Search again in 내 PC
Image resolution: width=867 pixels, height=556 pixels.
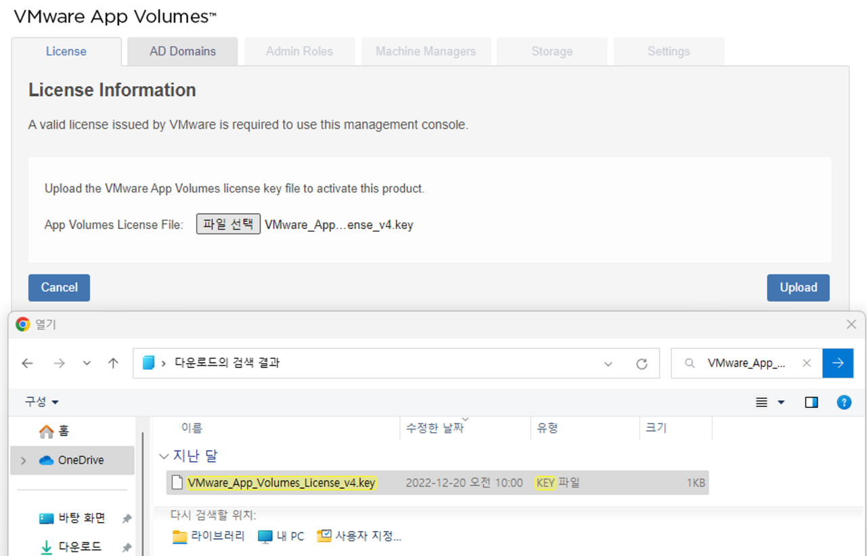(x=281, y=536)
